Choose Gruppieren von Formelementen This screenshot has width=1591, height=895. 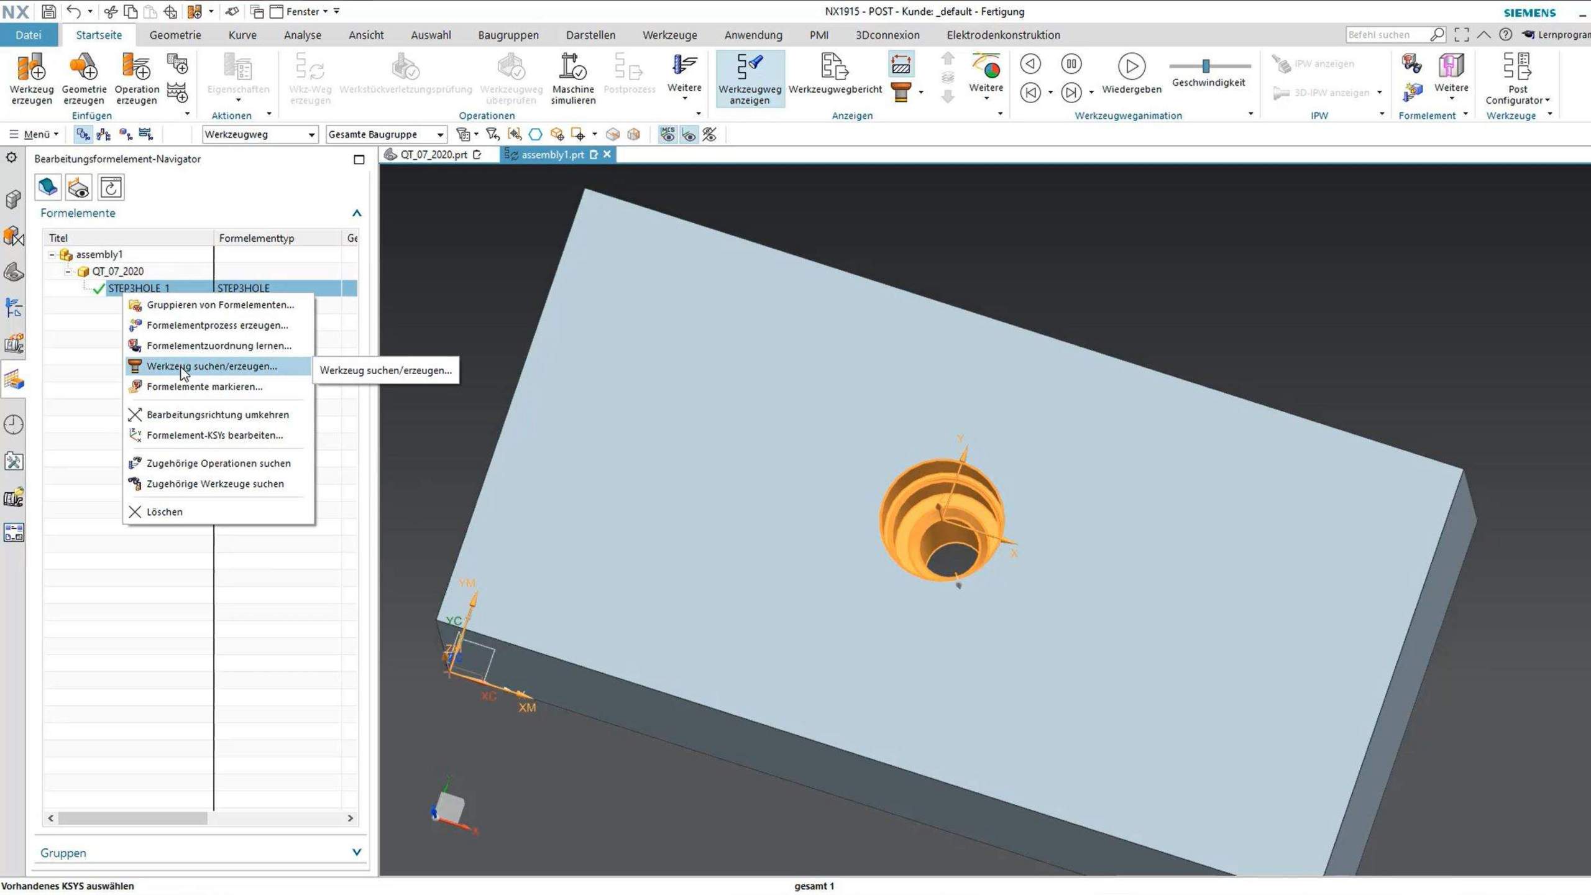pos(219,305)
